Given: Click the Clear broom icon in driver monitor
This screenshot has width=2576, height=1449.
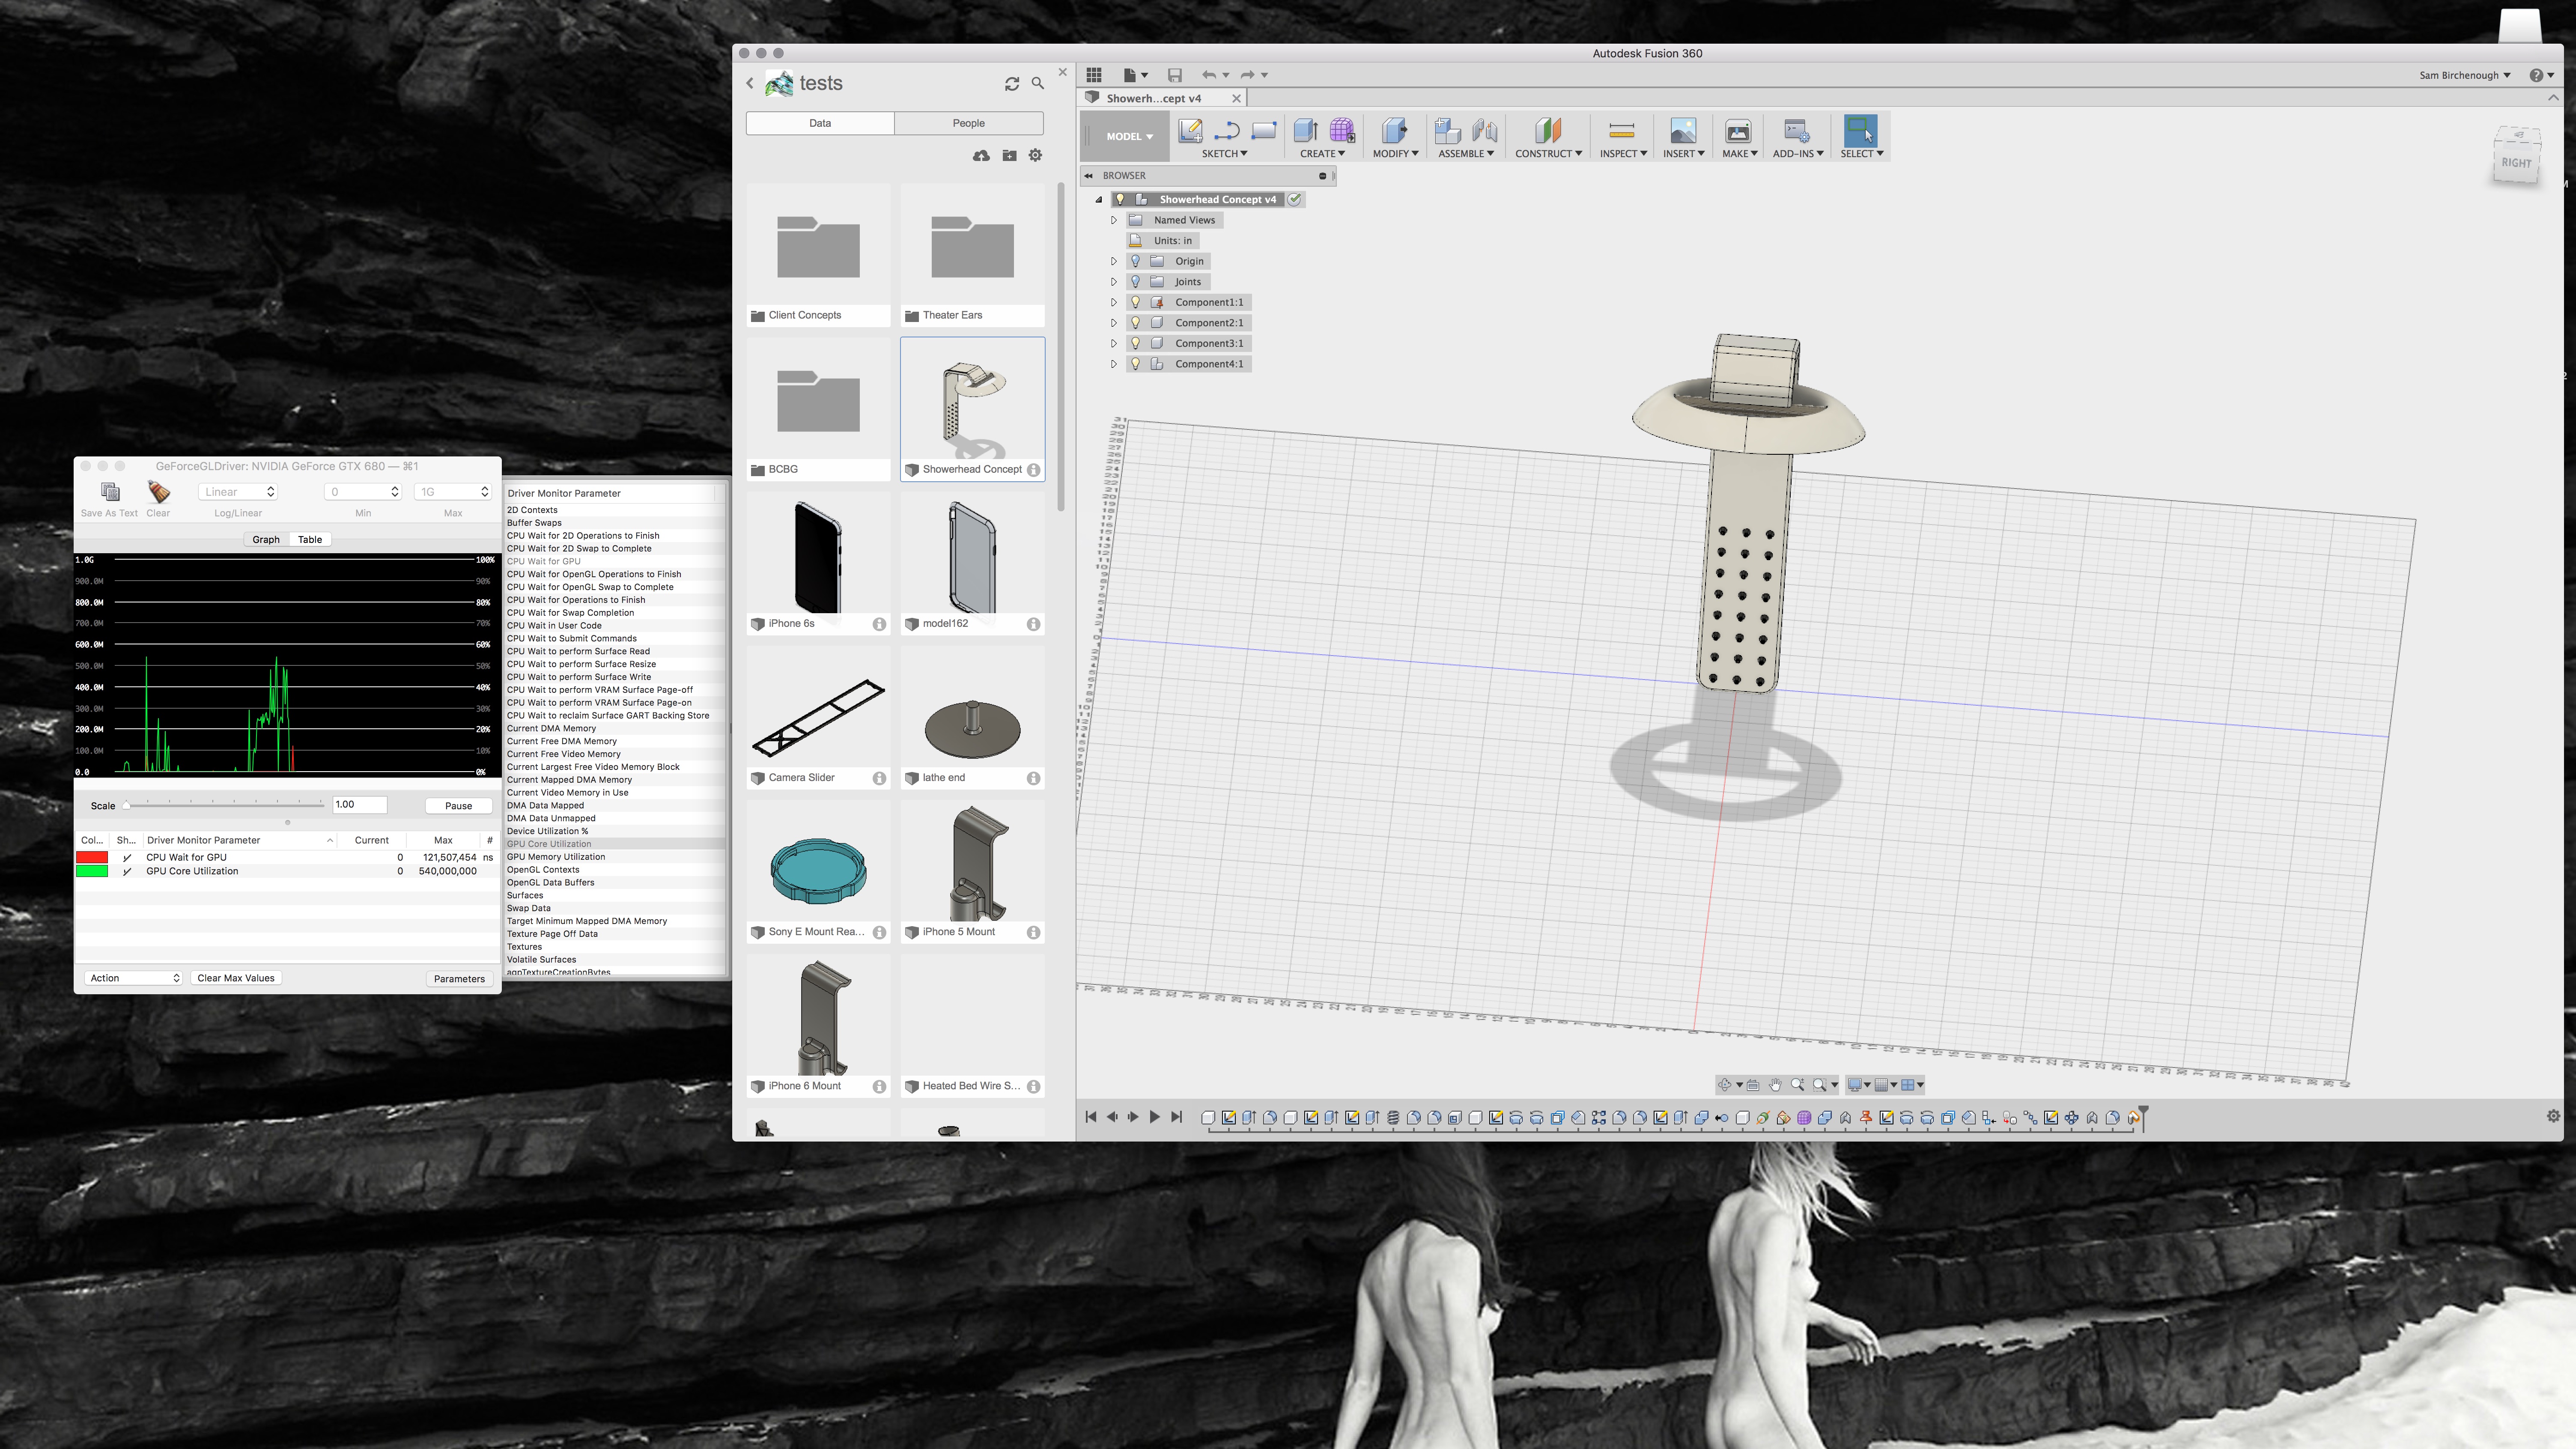Looking at the screenshot, I should point(158,491).
